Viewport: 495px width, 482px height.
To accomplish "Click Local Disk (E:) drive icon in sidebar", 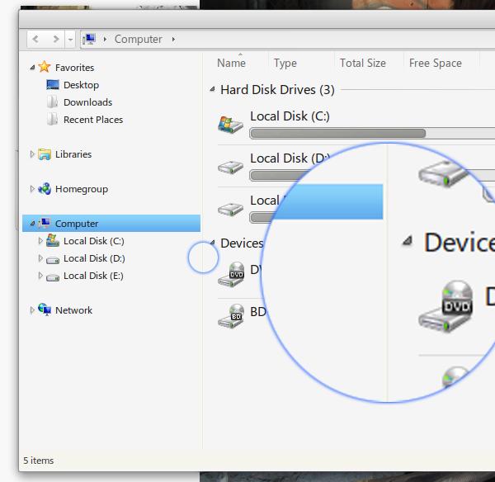I will pos(53,277).
